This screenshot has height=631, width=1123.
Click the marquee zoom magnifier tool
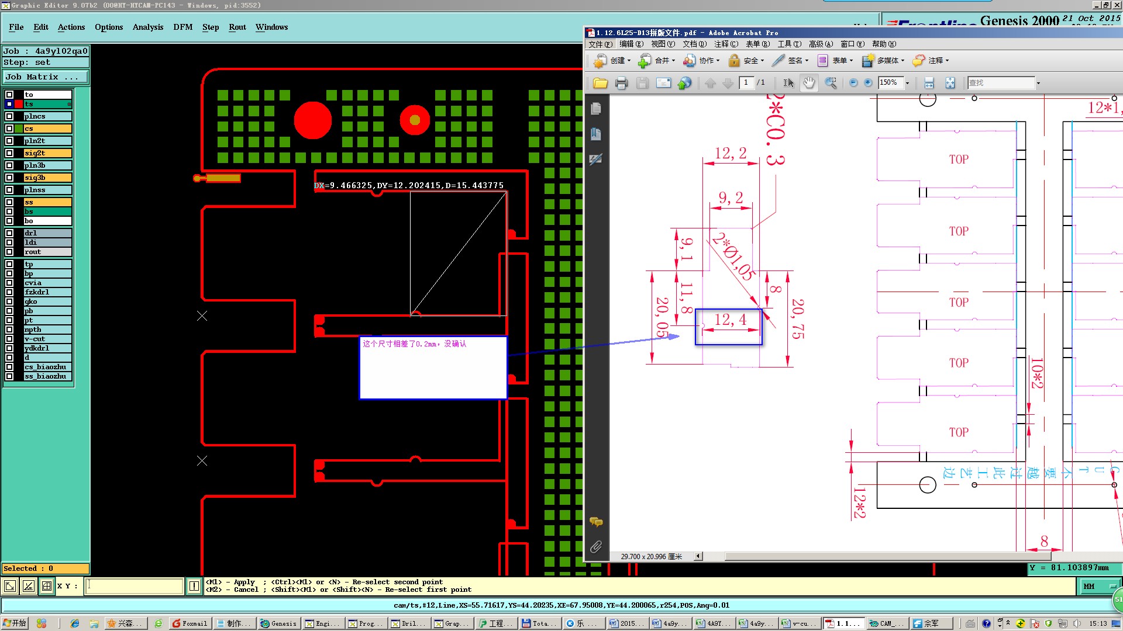831,83
